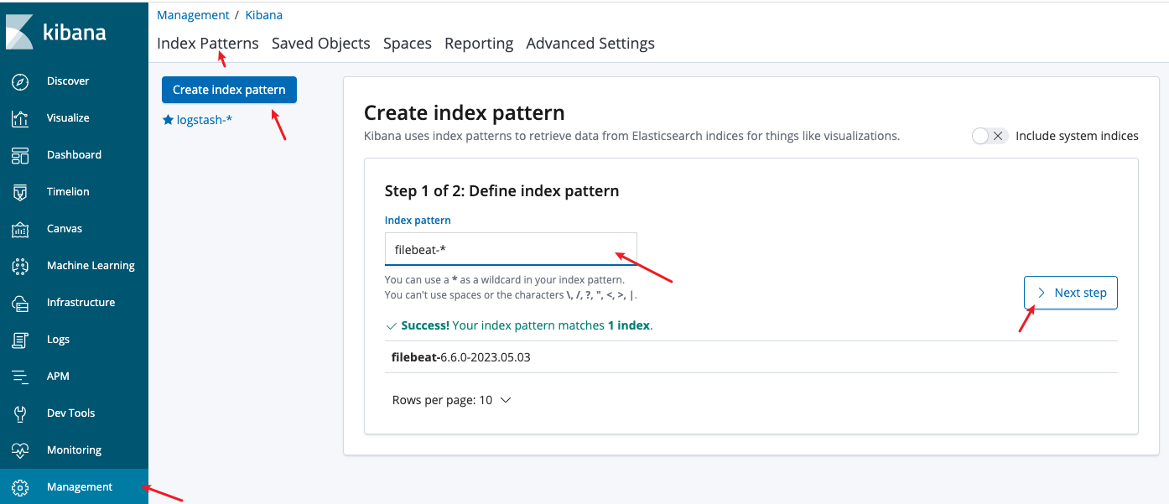The height and width of the screenshot is (504, 1169).
Task: Open Monitoring via its heartbeat icon
Action: [x=20, y=450]
